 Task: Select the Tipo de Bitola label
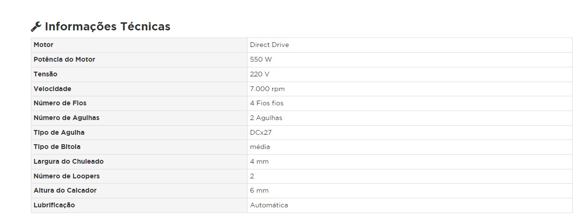57,147
